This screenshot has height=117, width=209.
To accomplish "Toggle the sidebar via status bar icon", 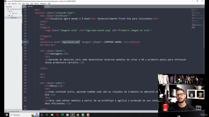I will tap(6, 111).
